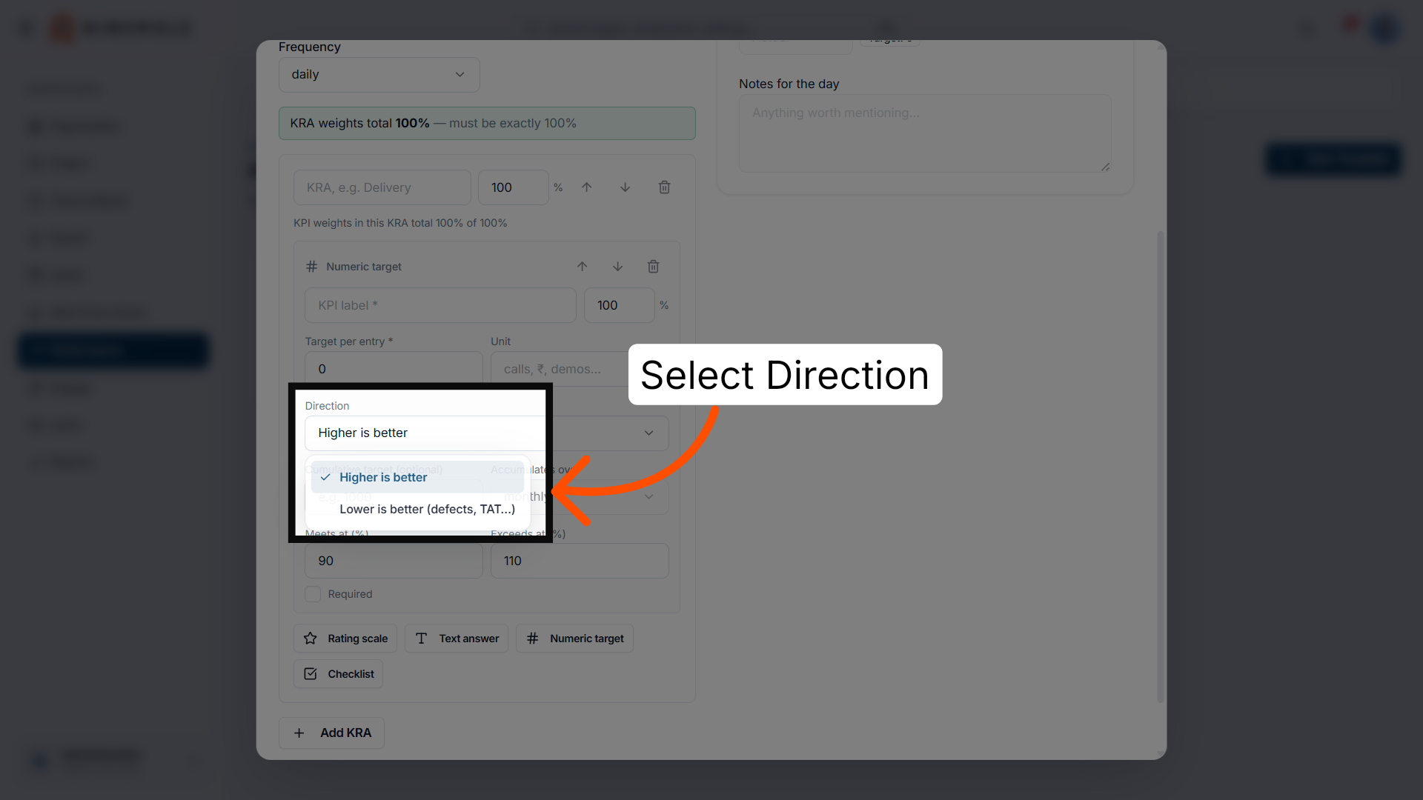Move the Numeric target KPI down
Screen dimensions: 1423x800
[x=617, y=267]
